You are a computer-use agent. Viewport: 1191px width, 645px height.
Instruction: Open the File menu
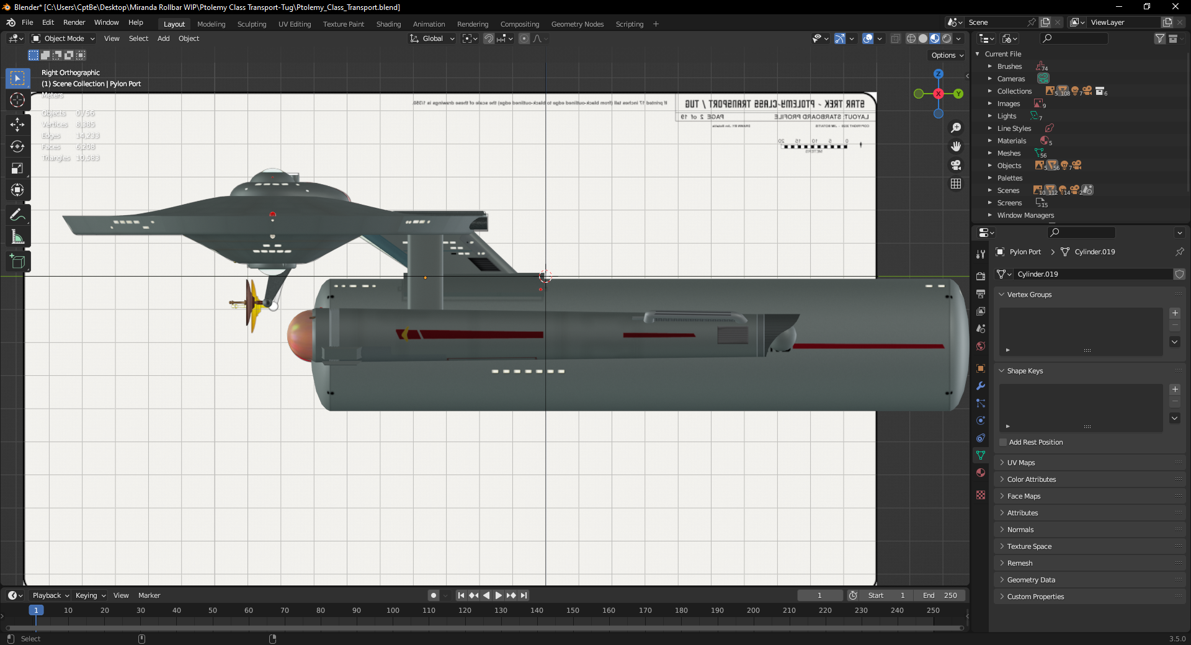27,22
